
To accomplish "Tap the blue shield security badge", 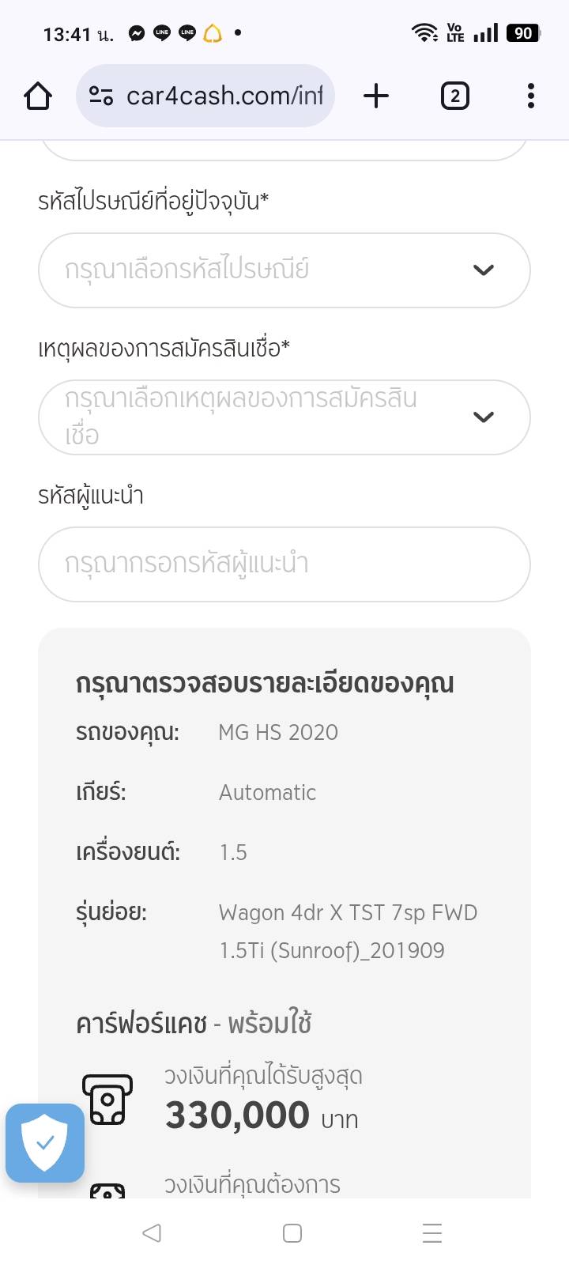I will click(45, 1142).
